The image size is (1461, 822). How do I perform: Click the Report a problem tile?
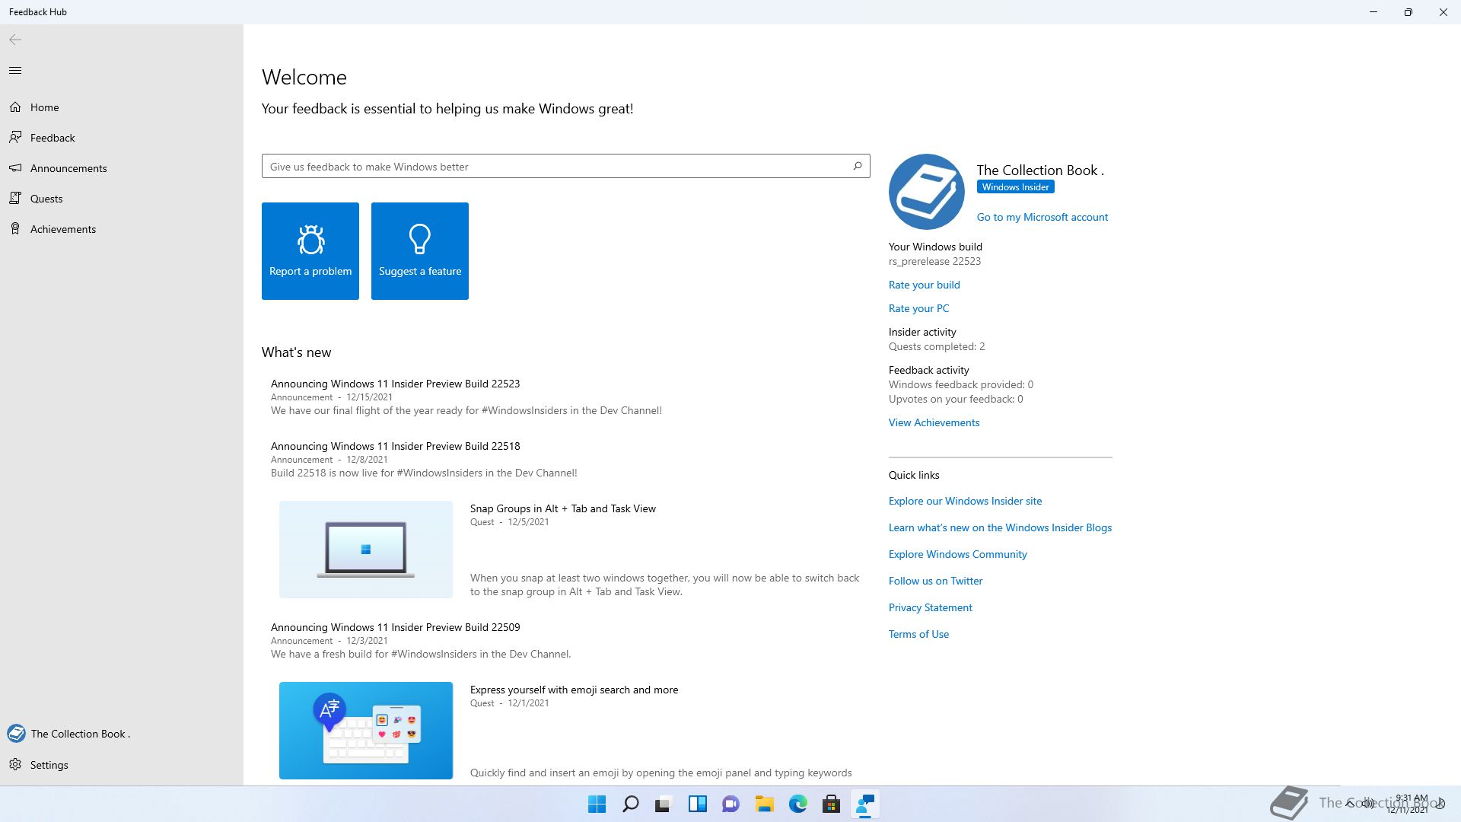[310, 251]
